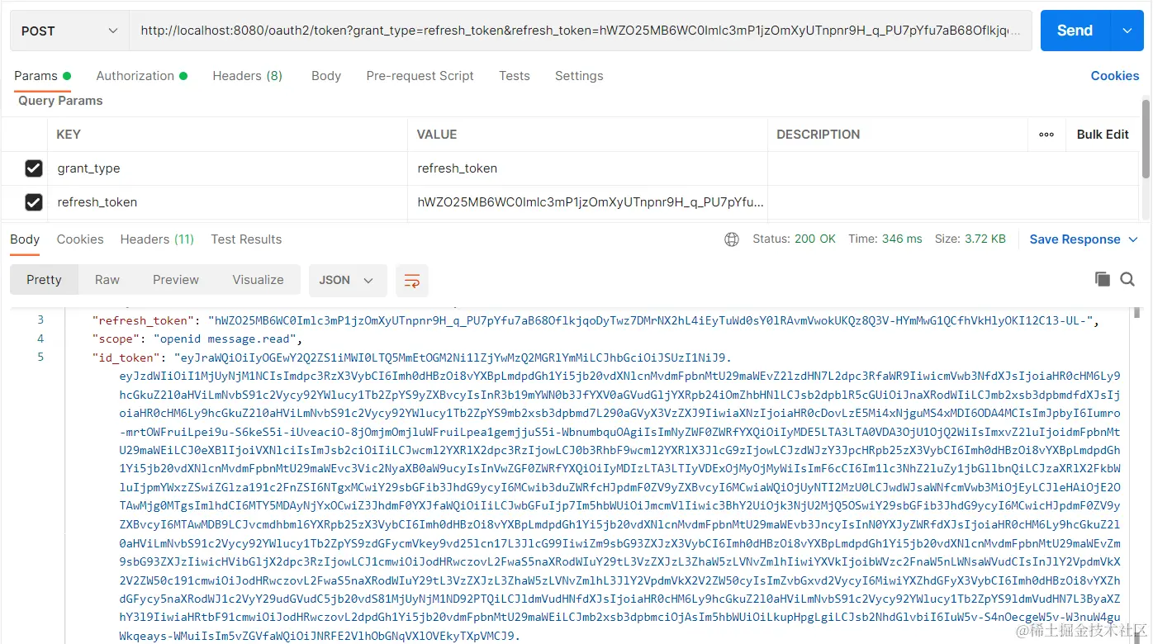This screenshot has width=1153, height=644.
Task: Expand the Save Response dropdown
Action: [x=1134, y=239]
